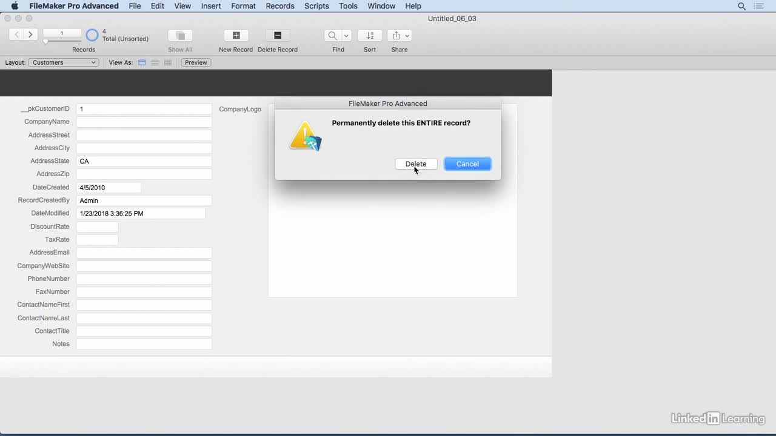Click the FaxNumber field

144,292
